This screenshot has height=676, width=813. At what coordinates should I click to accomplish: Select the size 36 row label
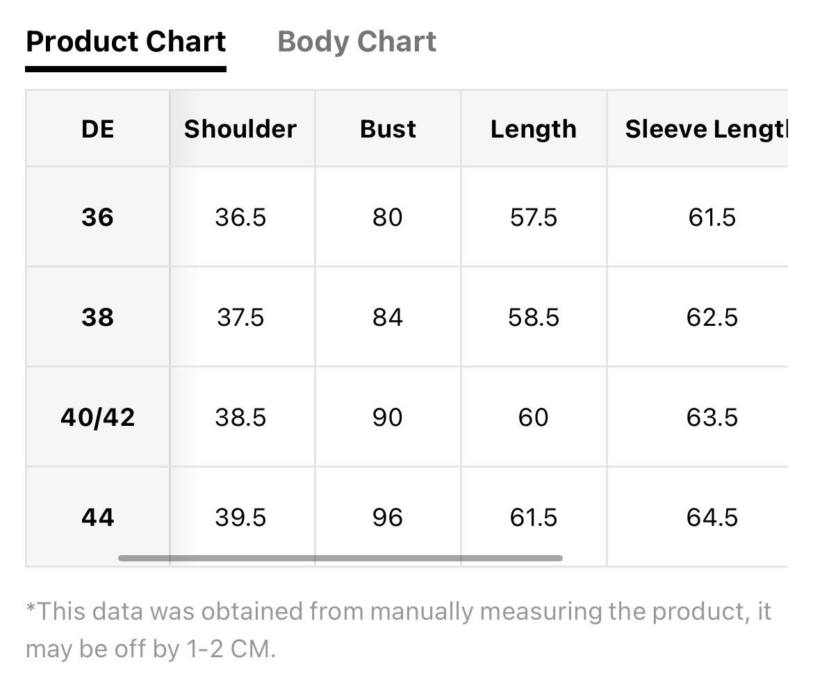coord(97,217)
